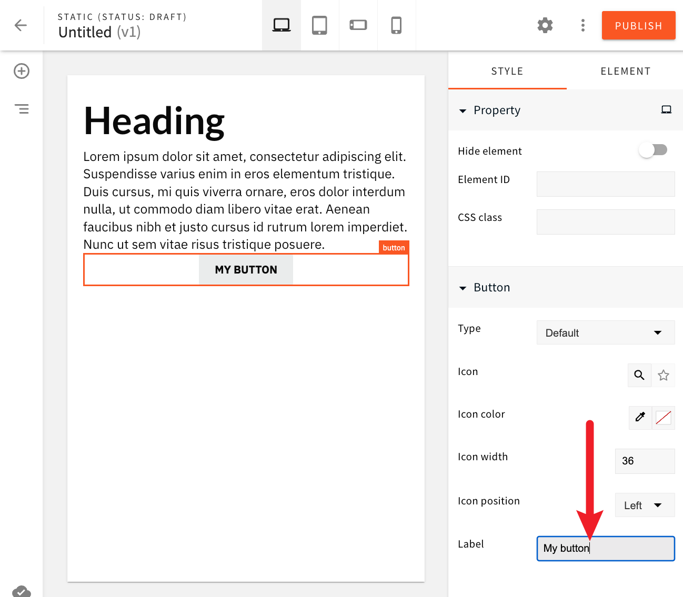Collapse the Button section

tap(463, 288)
